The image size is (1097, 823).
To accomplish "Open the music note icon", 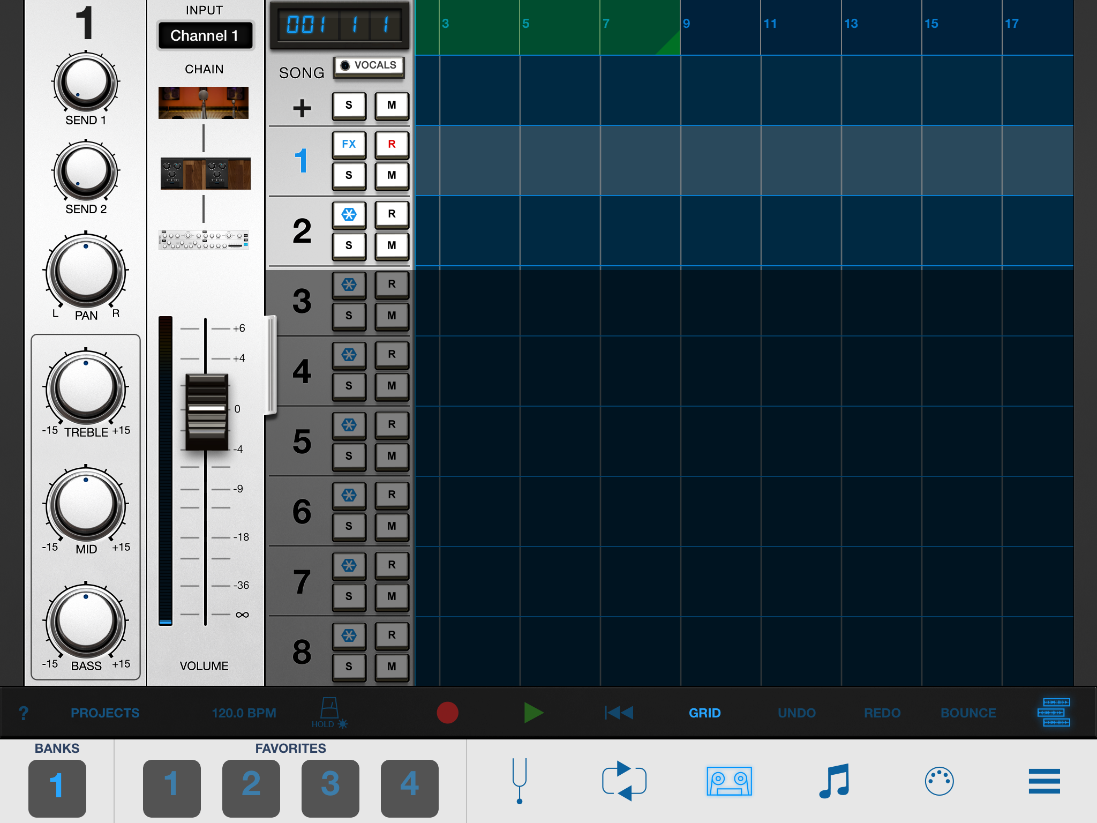I will pyautogui.click(x=834, y=781).
